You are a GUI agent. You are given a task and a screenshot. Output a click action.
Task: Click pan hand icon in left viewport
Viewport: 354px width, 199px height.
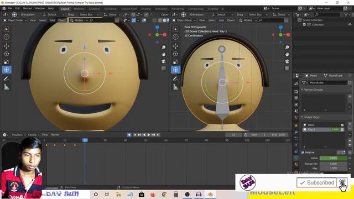tap(164, 54)
